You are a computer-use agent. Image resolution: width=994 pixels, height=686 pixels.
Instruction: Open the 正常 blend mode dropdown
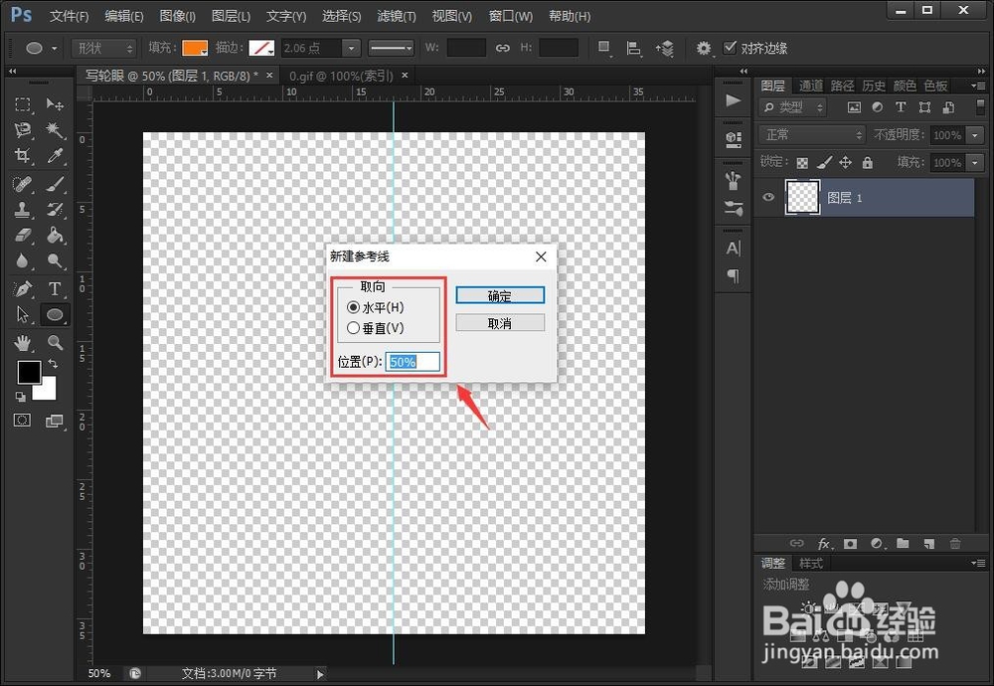(811, 134)
